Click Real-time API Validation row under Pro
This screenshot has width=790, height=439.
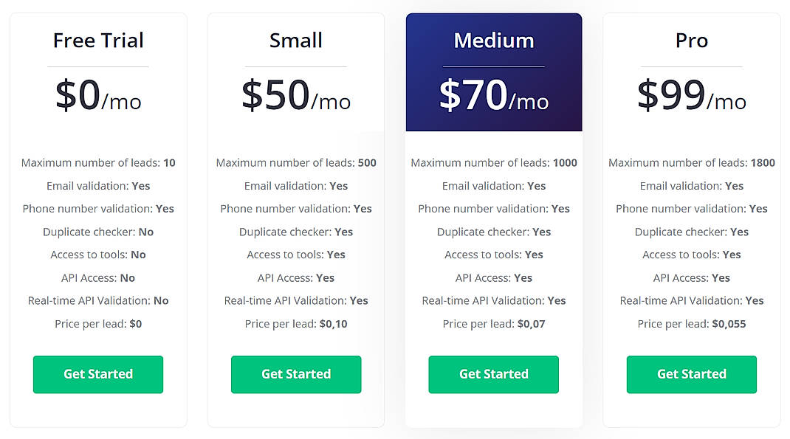pyautogui.click(x=691, y=300)
